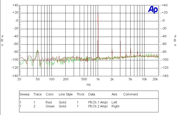
Task: Select Fft.Ch.2 Ampl data entry
Action: click(x=98, y=106)
